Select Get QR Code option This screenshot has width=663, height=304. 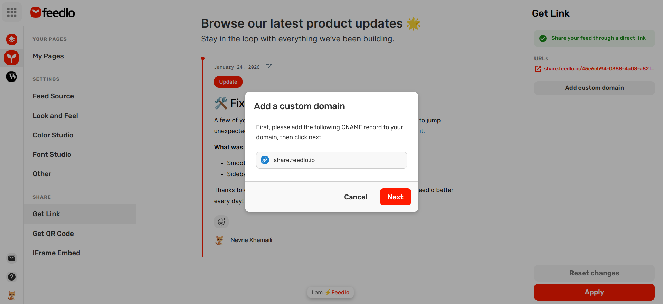pos(53,234)
